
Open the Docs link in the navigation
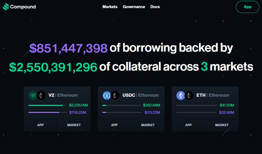(x=155, y=7)
